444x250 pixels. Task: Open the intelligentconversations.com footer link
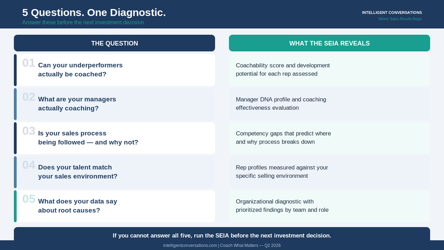(190, 245)
